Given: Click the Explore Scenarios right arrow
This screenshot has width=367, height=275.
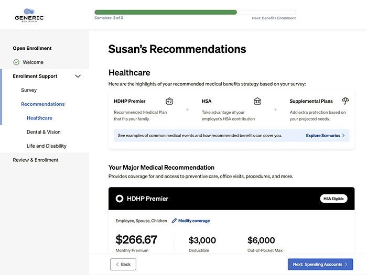Looking at the screenshot, I should coord(343,136).
